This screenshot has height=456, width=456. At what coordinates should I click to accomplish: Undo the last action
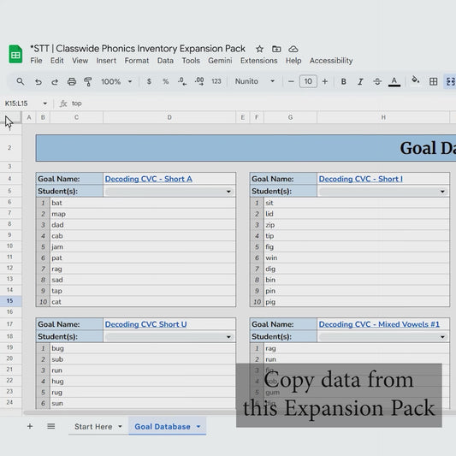coord(38,81)
